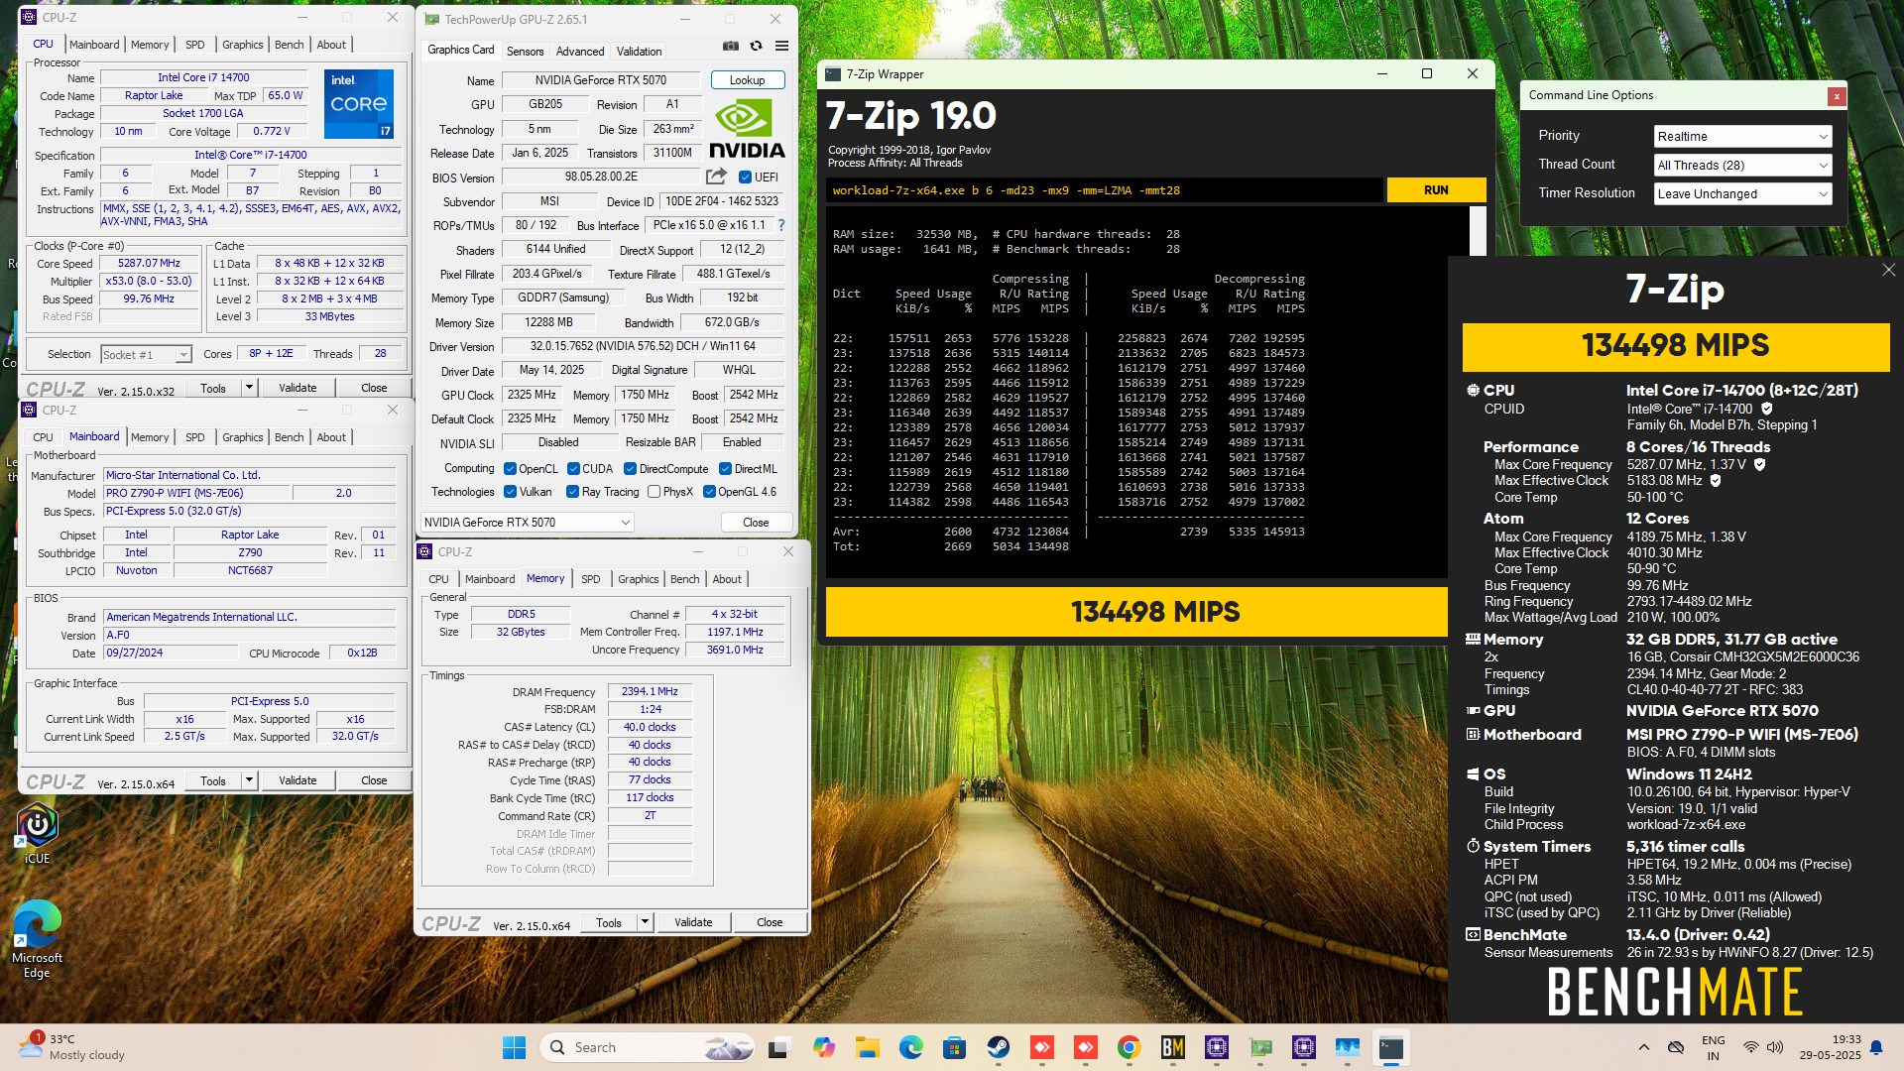
Task: Toggle the DirectML checkbox
Action: 725,469
